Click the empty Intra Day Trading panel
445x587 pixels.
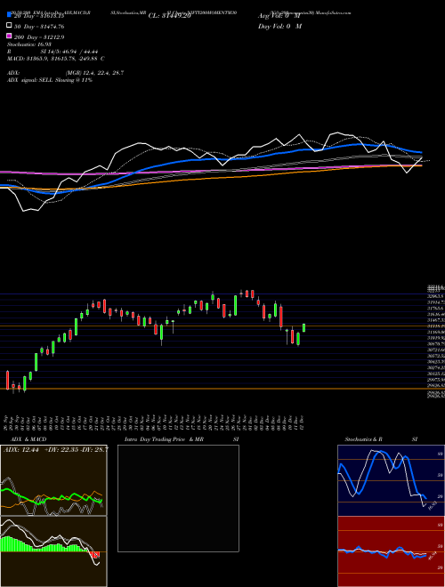pyautogui.click(x=178, y=498)
